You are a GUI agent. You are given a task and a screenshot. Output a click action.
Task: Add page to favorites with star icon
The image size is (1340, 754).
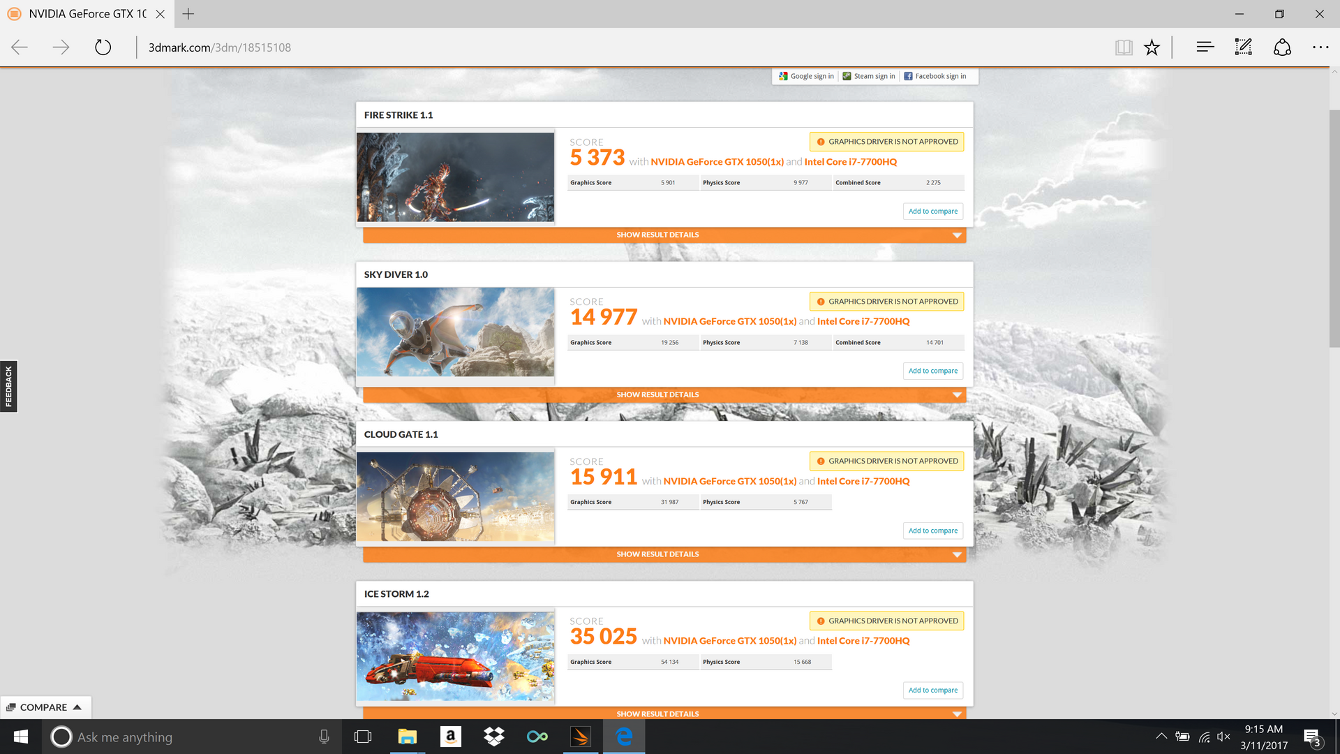tap(1152, 47)
